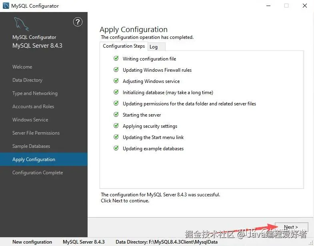Select Type and Networking sidebar step
The image size is (314, 246).
(35, 93)
